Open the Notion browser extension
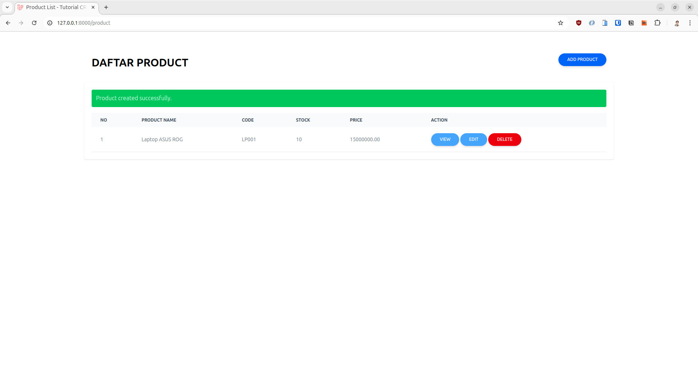The width and height of the screenshot is (698, 392). tap(631, 23)
